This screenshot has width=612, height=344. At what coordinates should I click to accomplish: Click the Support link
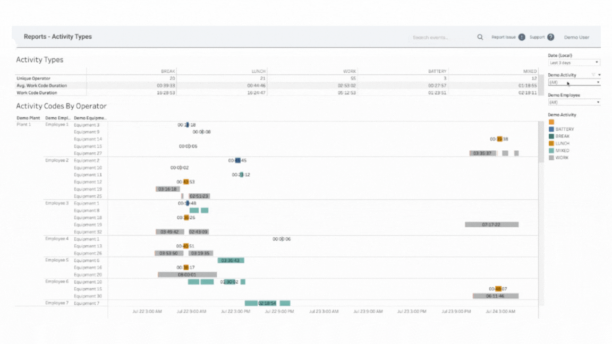click(x=538, y=37)
